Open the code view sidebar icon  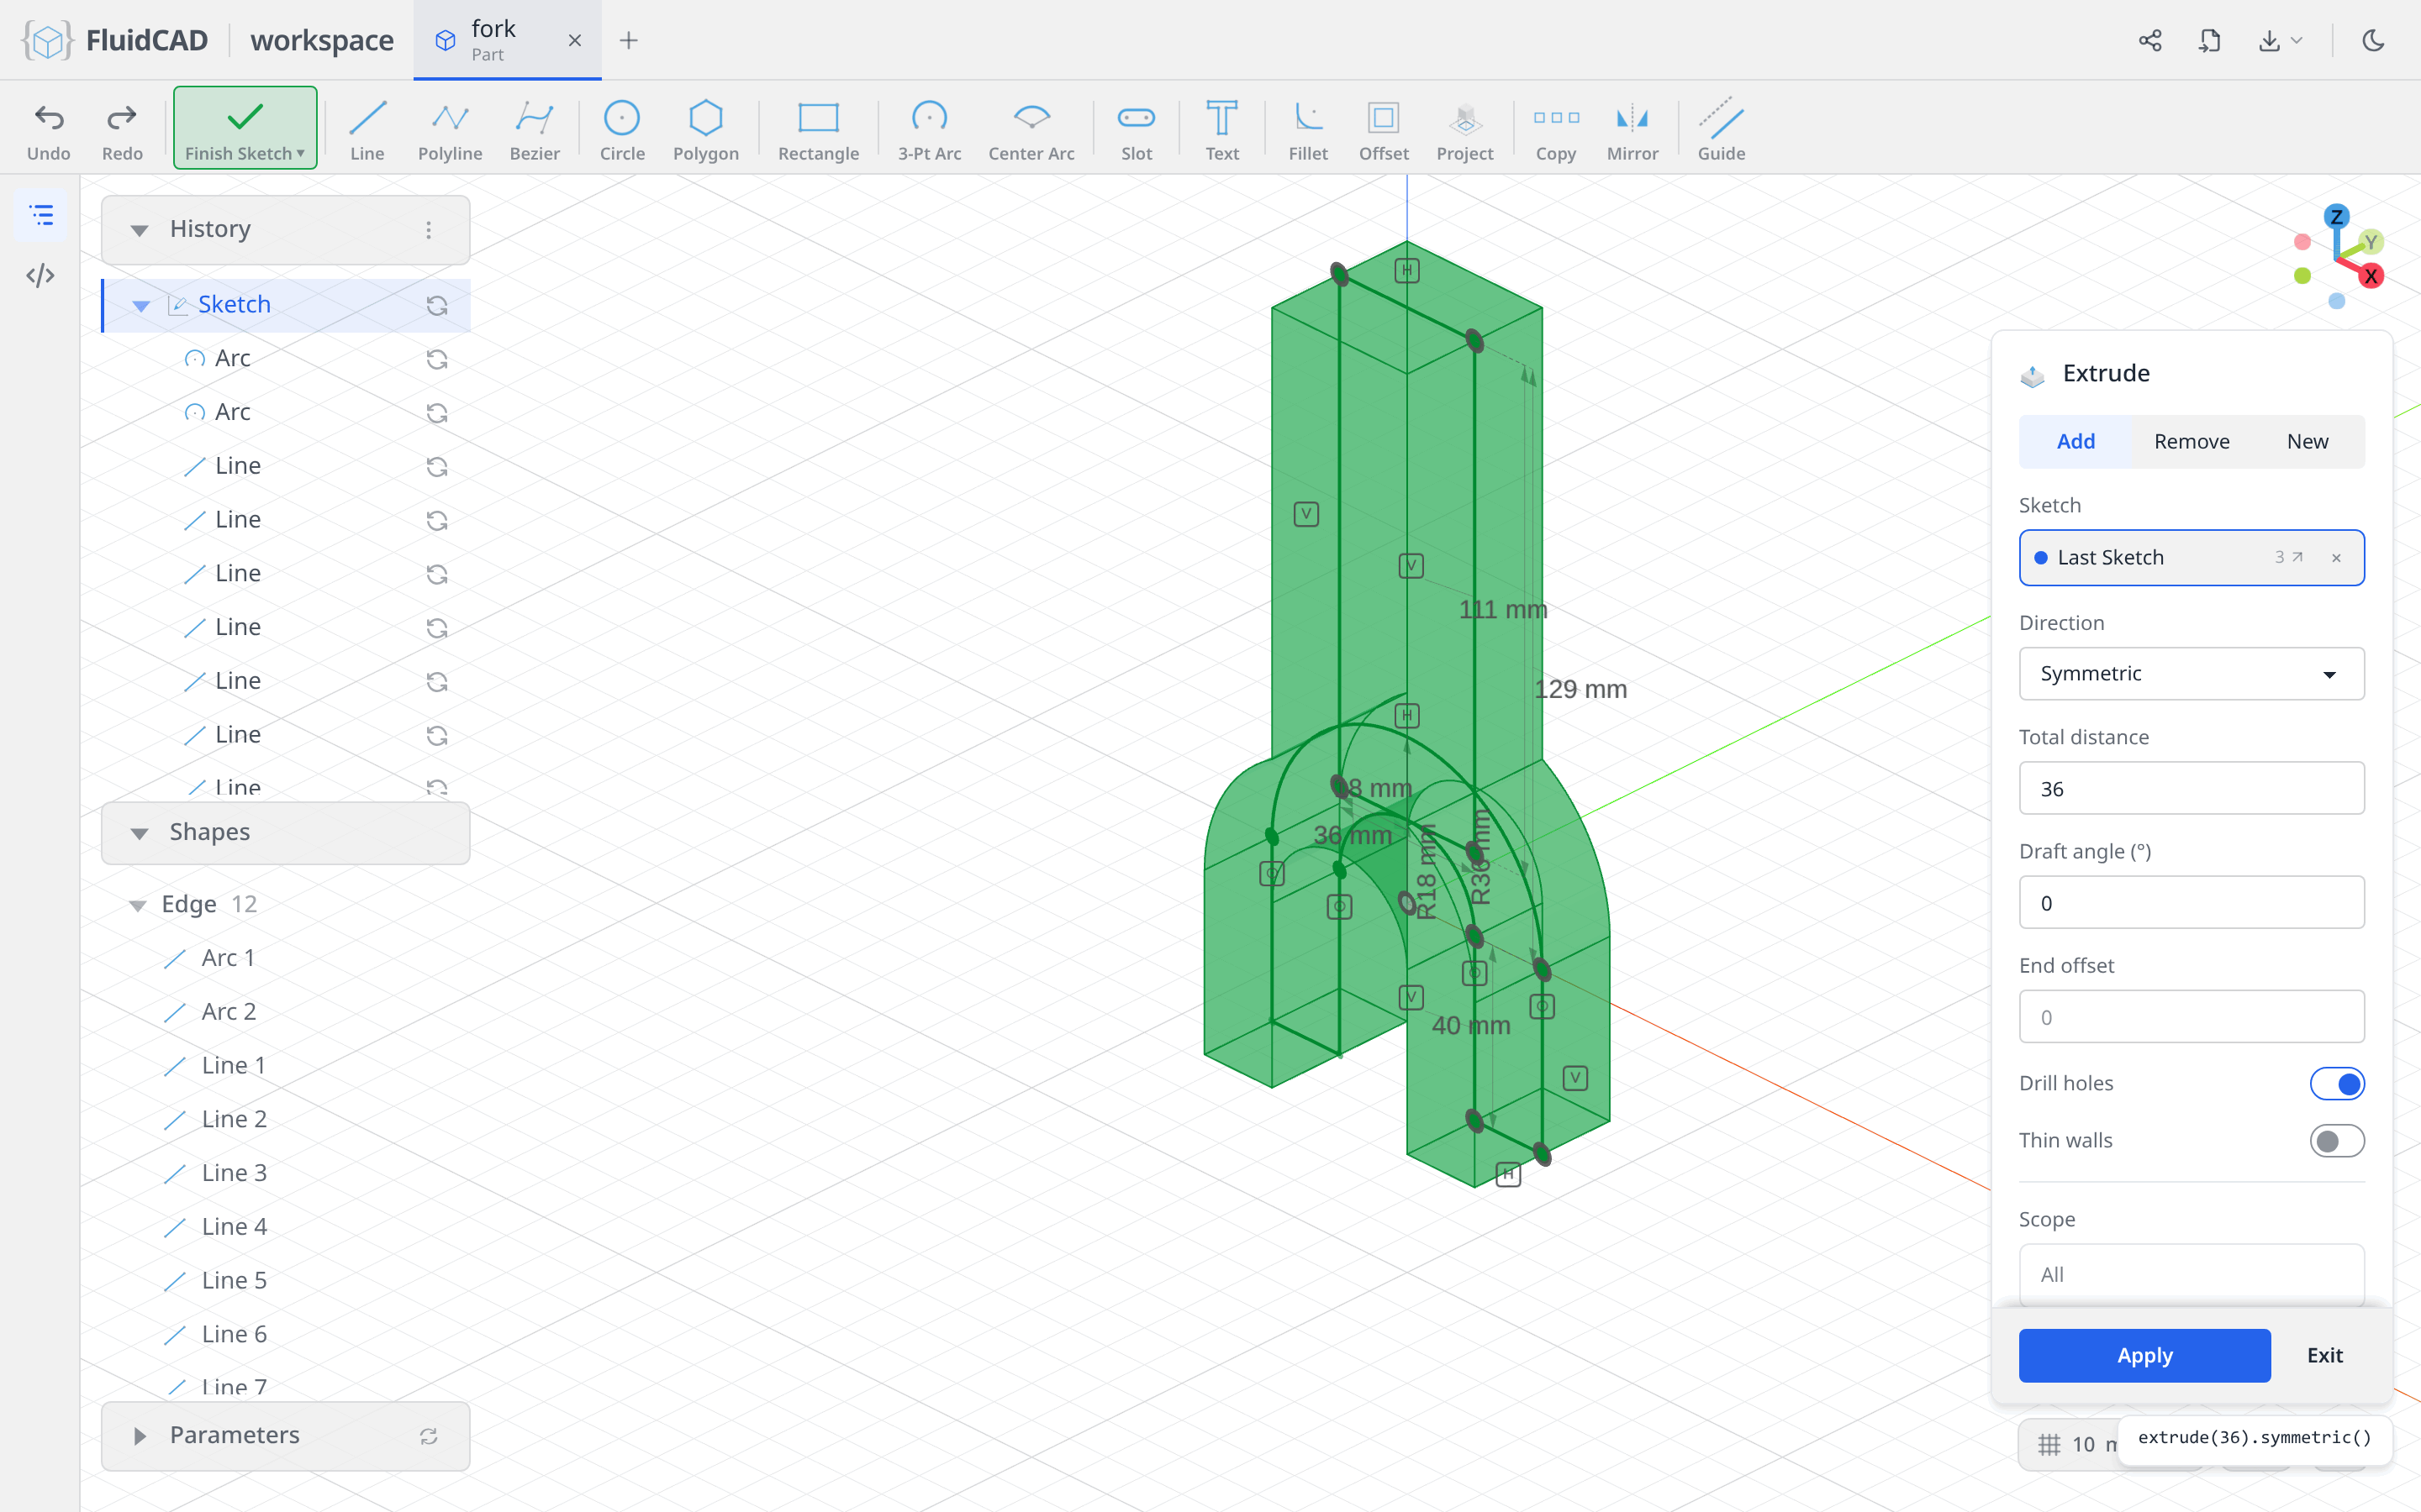tap(40, 275)
